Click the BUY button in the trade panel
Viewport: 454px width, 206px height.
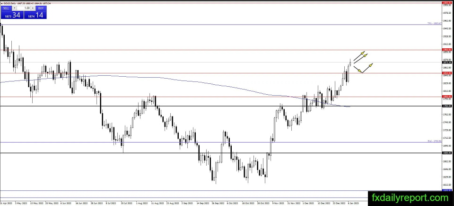click(41, 8)
